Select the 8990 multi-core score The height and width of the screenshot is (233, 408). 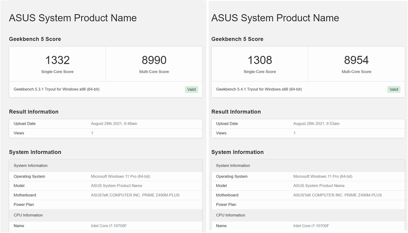[x=154, y=60]
